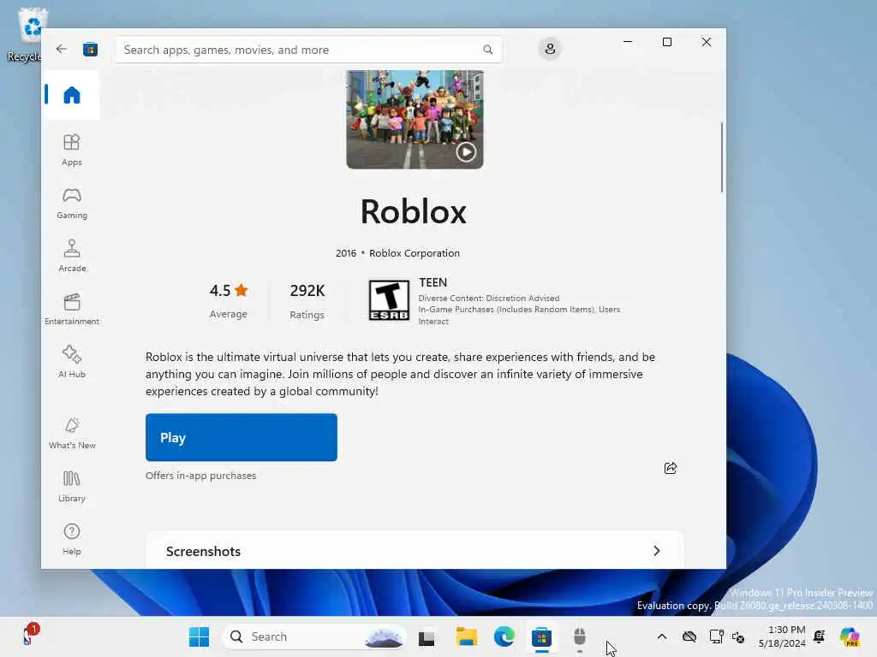Click the "Offers in-app purchases" text
Screen dimensions: 877x657
click(x=200, y=476)
